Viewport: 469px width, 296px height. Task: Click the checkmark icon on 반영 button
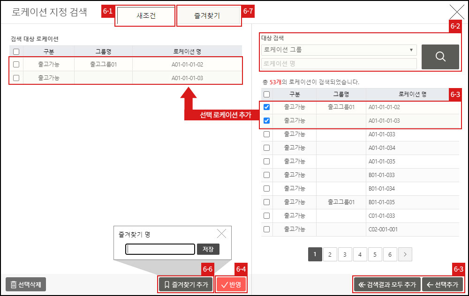coord(224,284)
